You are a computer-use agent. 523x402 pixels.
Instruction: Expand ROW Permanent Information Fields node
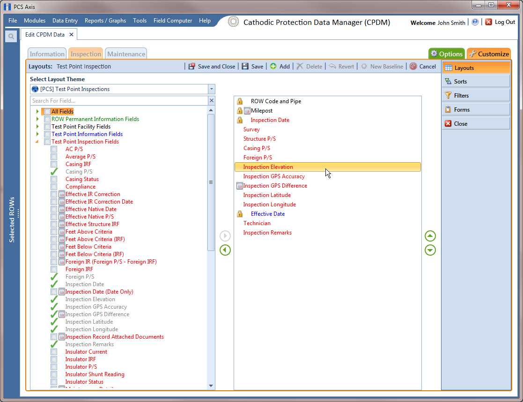(37, 119)
